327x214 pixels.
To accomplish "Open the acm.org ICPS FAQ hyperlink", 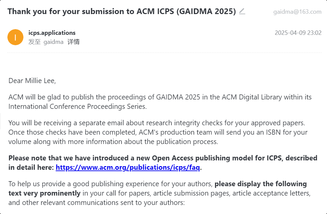I will 128,167.
